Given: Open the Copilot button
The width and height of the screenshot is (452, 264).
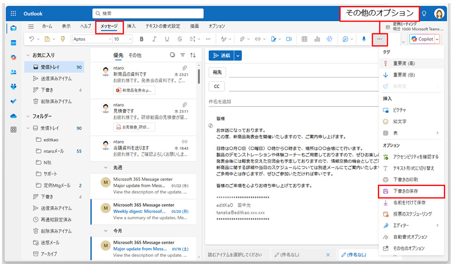Looking at the screenshot, I should (x=422, y=39).
